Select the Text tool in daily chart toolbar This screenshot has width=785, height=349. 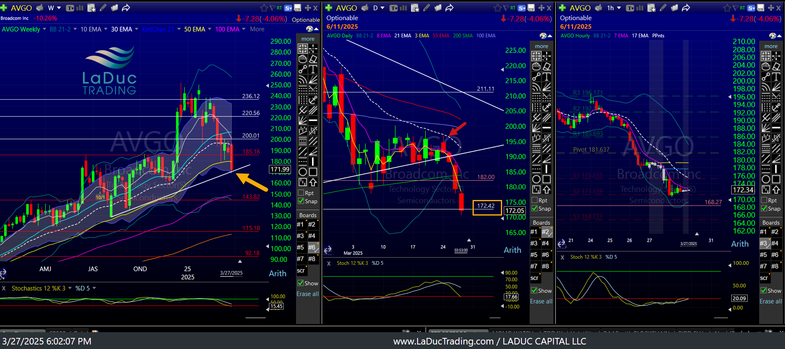coord(546,76)
